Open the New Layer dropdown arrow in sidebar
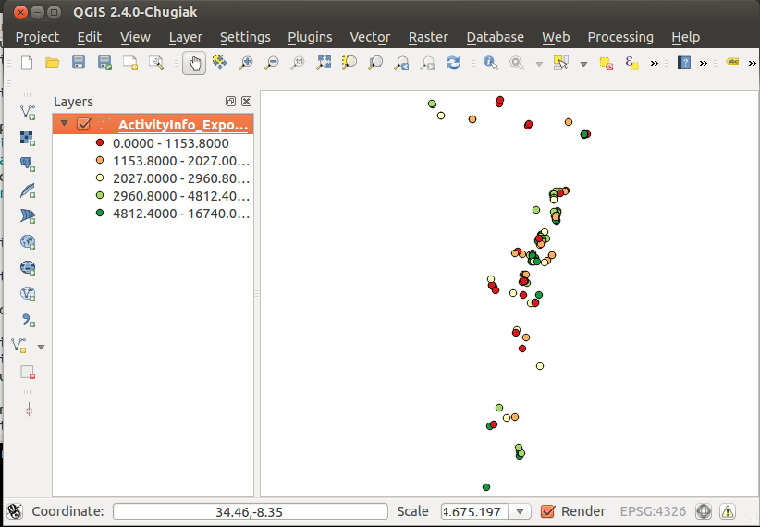This screenshot has height=527, width=760. coord(41,346)
